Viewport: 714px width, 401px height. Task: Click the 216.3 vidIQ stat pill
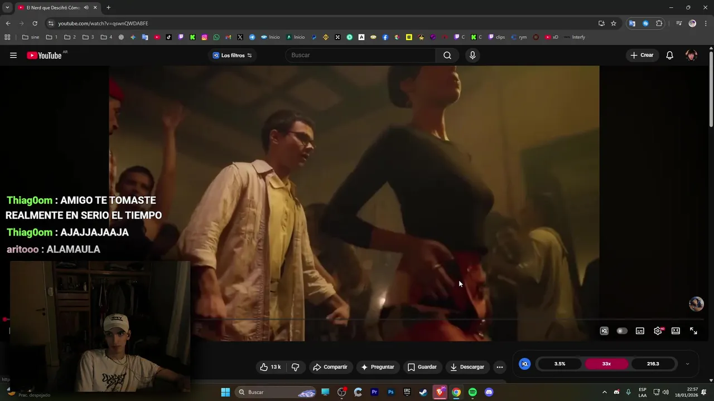pyautogui.click(x=653, y=364)
